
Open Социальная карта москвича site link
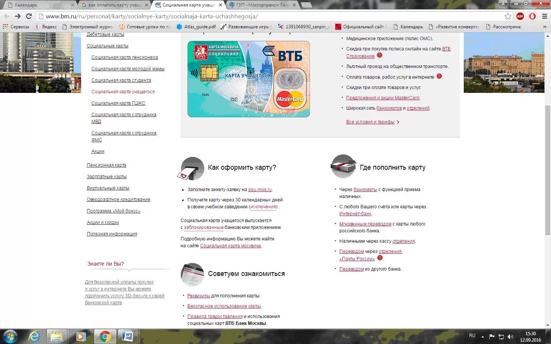(230, 246)
